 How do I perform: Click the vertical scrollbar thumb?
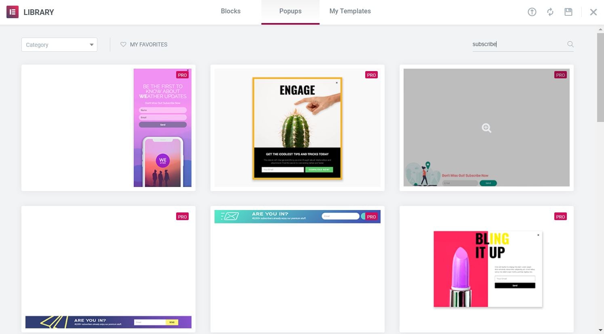click(600, 77)
